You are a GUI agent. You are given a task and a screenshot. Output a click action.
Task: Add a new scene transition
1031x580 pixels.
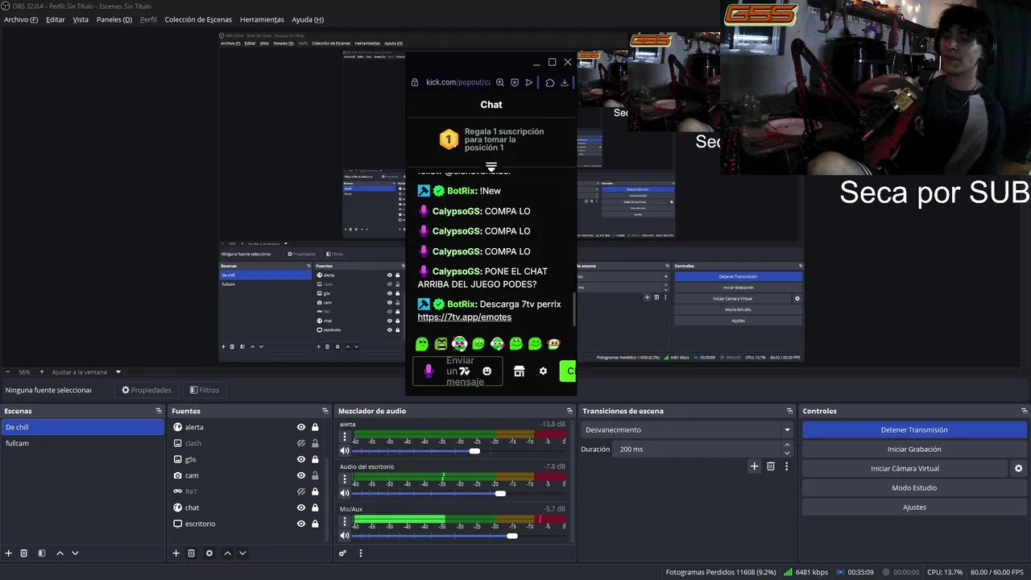coord(755,466)
